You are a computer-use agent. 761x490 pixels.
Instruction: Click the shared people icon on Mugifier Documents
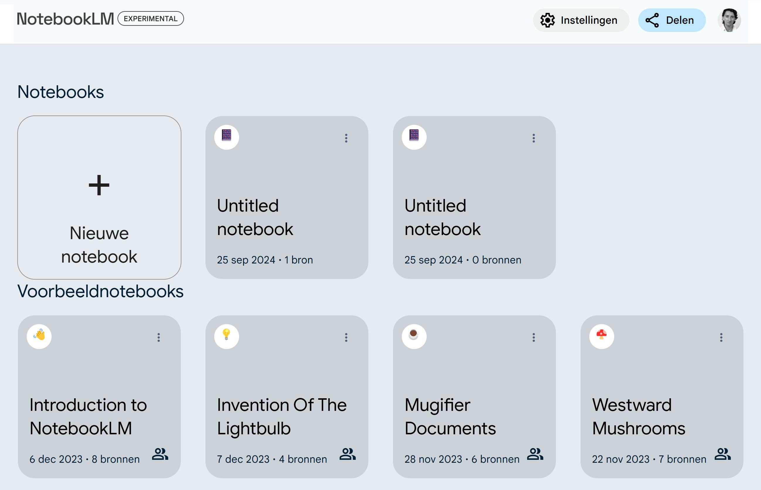click(535, 454)
